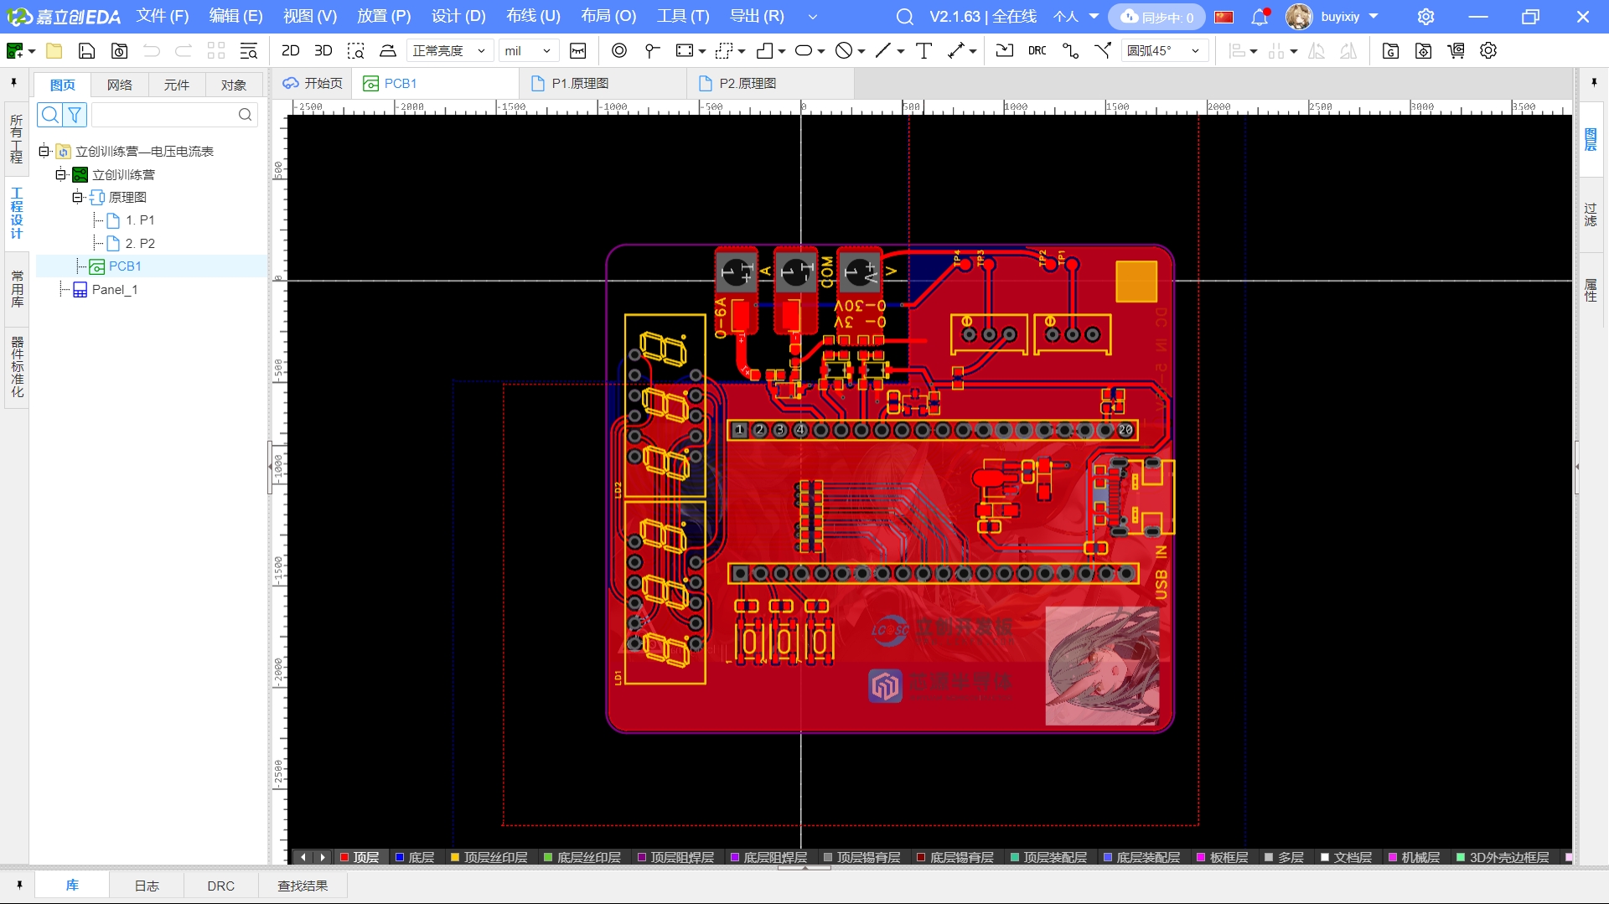
Task: Click the pin icon at bottom-left panel
Action: click(19, 886)
